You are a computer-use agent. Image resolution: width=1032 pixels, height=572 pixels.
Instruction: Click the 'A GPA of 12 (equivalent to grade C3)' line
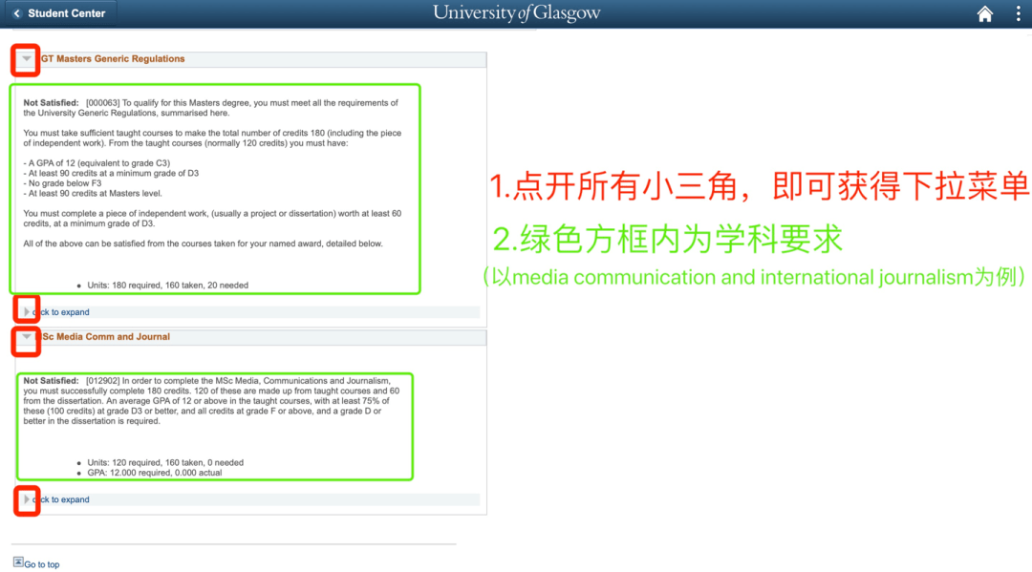tap(97, 163)
